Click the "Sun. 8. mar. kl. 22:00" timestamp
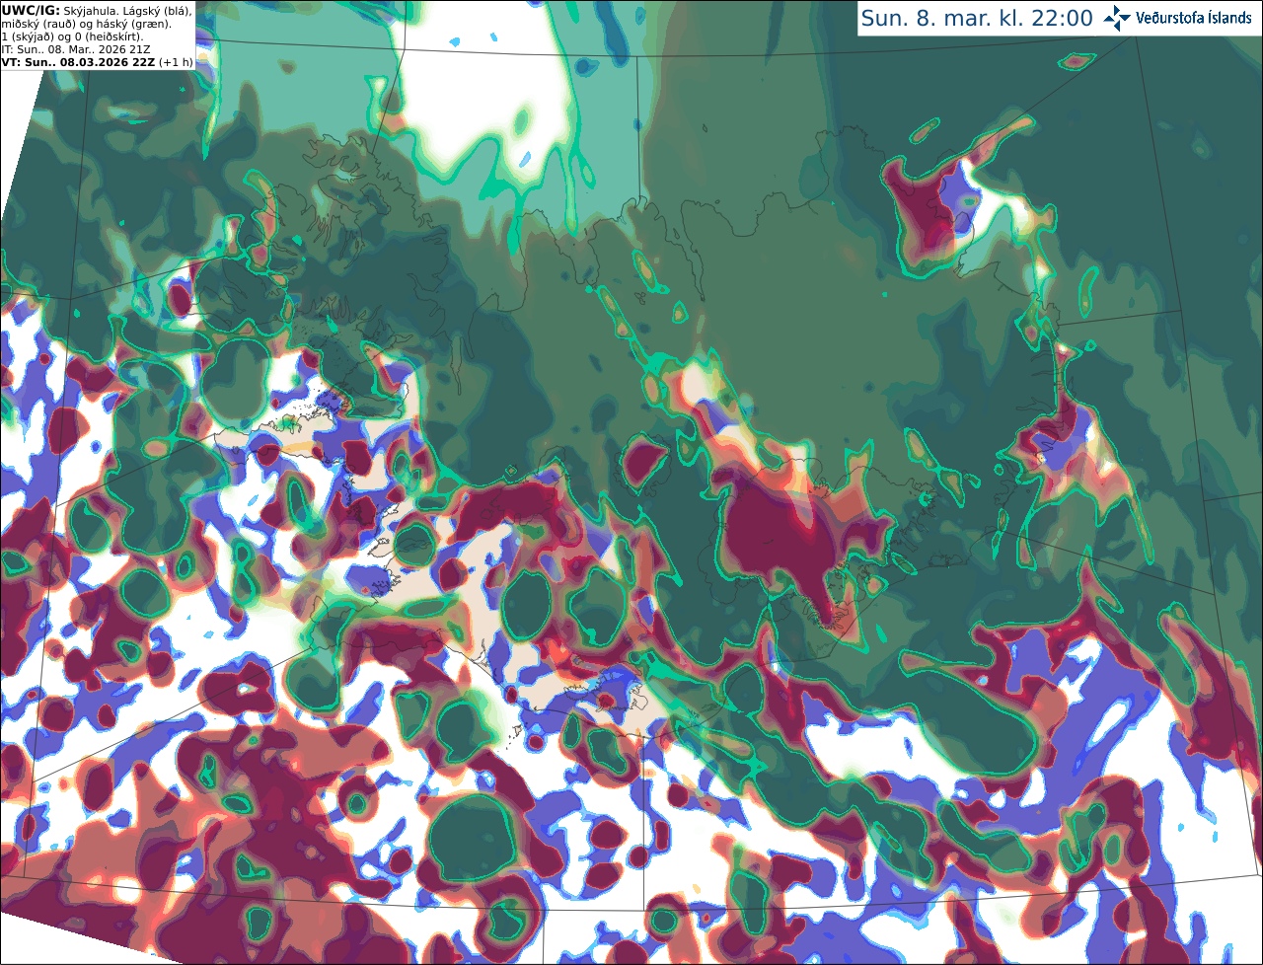This screenshot has height=965, width=1263. click(977, 18)
